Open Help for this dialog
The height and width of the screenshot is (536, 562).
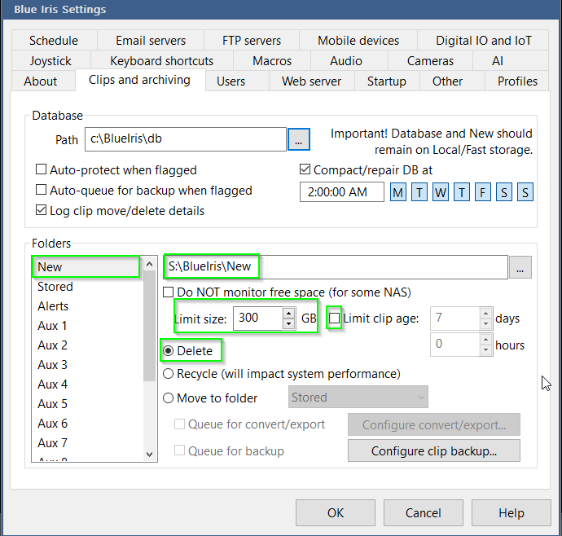(512, 512)
